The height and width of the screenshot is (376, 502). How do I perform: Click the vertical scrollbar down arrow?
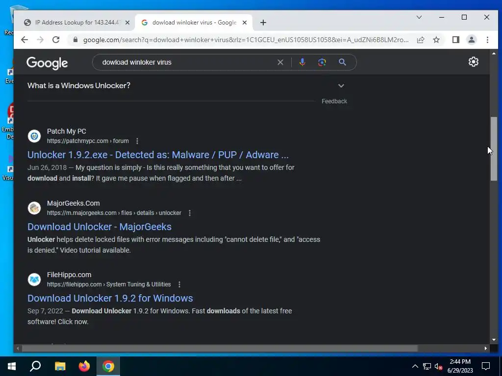tap(494, 340)
